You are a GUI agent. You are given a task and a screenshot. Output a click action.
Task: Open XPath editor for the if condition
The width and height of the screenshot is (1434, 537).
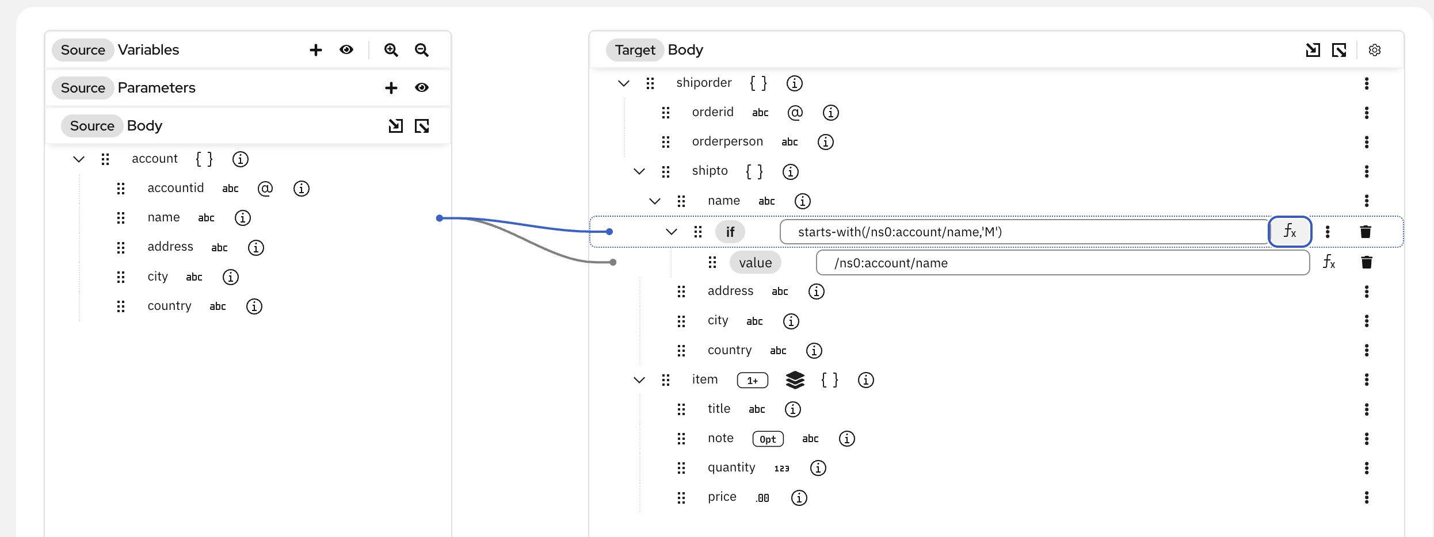1290,232
